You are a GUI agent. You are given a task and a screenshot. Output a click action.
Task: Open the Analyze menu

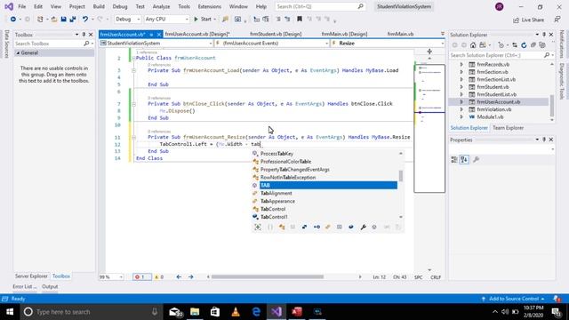coord(161,6)
